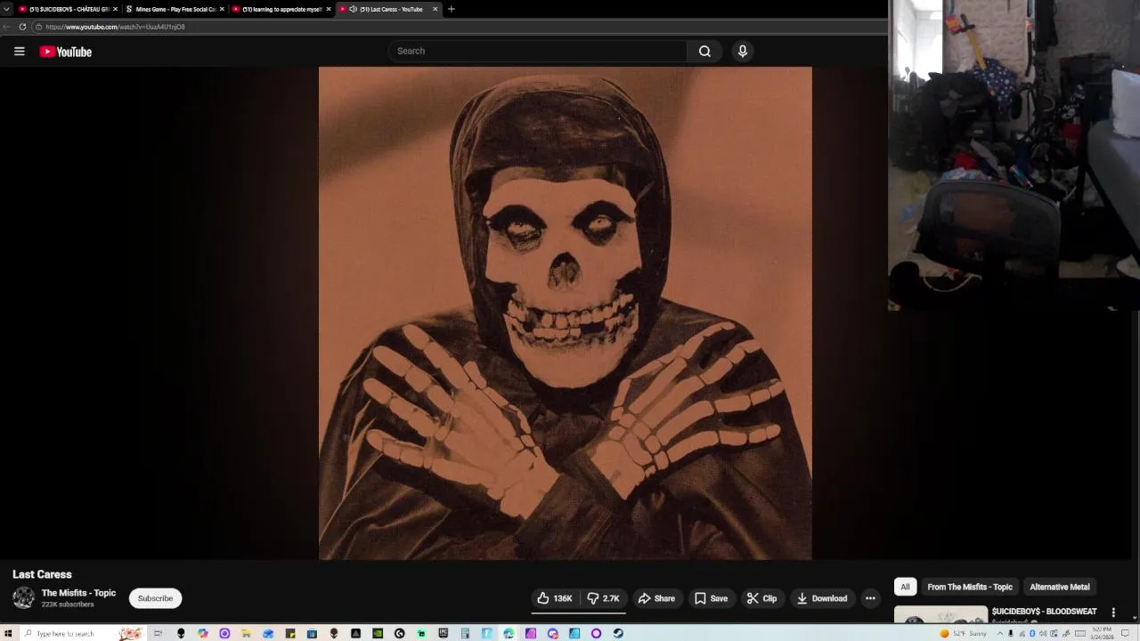Click the Last Caress video player
Image resolution: width=1140 pixels, height=641 pixels.
click(566, 313)
